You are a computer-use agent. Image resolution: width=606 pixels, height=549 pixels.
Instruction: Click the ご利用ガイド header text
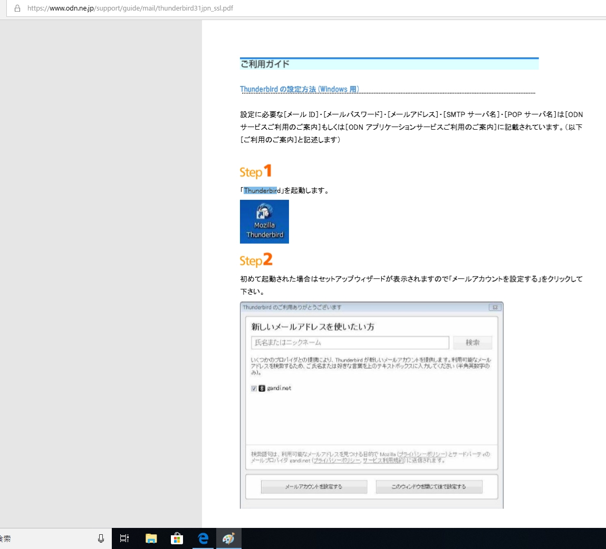tap(265, 64)
